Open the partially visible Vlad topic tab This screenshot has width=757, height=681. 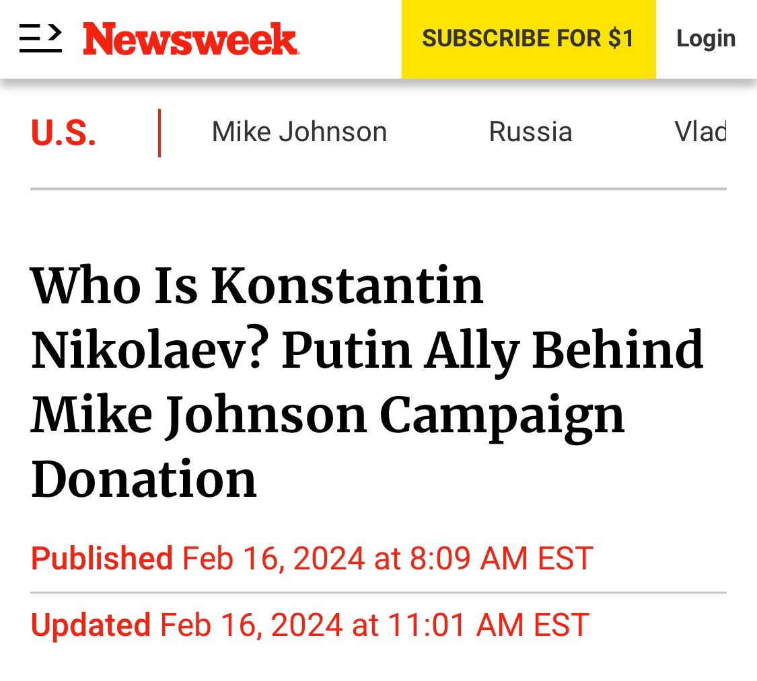point(700,132)
